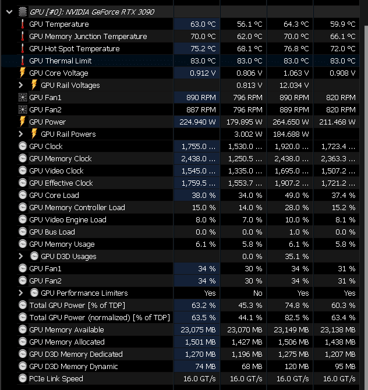Expand the GPU D3D Usages row

pyautogui.click(x=21, y=256)
